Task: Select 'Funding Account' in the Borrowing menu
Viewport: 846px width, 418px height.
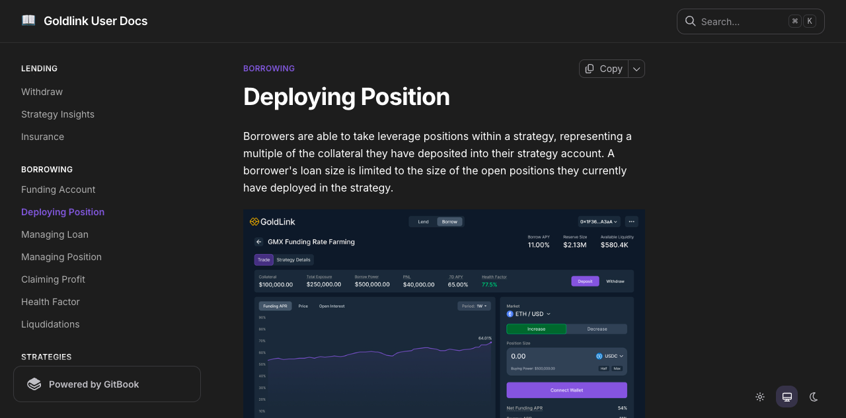Action: (58, 190)
